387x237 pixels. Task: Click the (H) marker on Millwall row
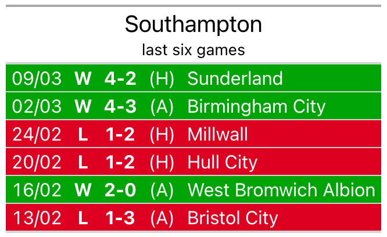(162, 134)
